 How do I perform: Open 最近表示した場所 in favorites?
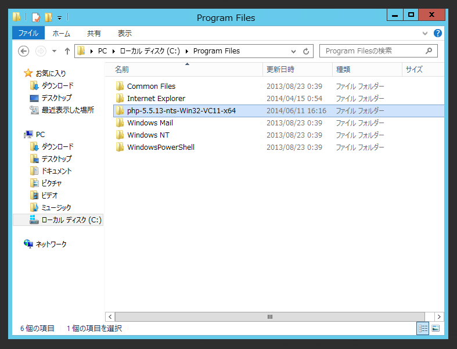(67, 110)
